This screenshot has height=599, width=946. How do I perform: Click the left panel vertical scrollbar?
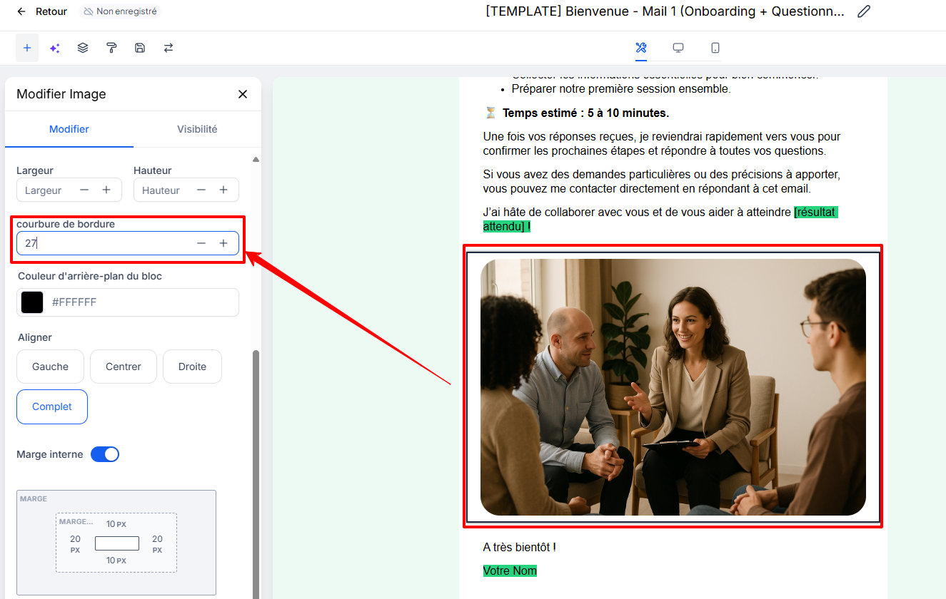tap(256, 474)
